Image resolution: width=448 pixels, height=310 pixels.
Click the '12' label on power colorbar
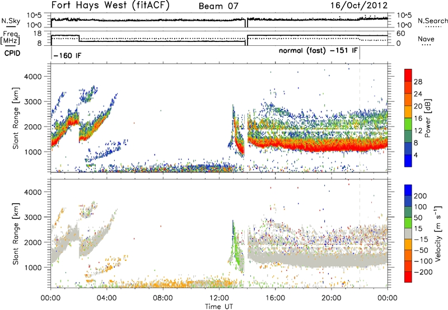click(x=418, y=131)
